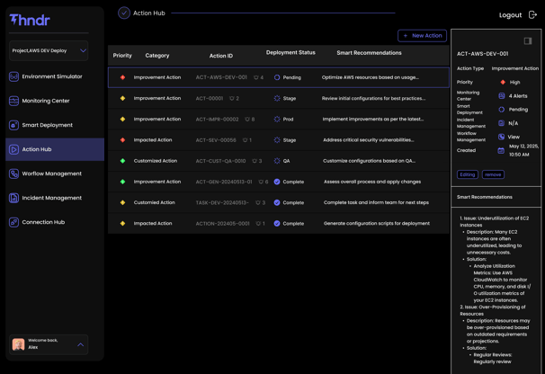Click the Editing button in details panel
Image resolution: width=545 pixels, height=374 pixels.
(468, 174)
